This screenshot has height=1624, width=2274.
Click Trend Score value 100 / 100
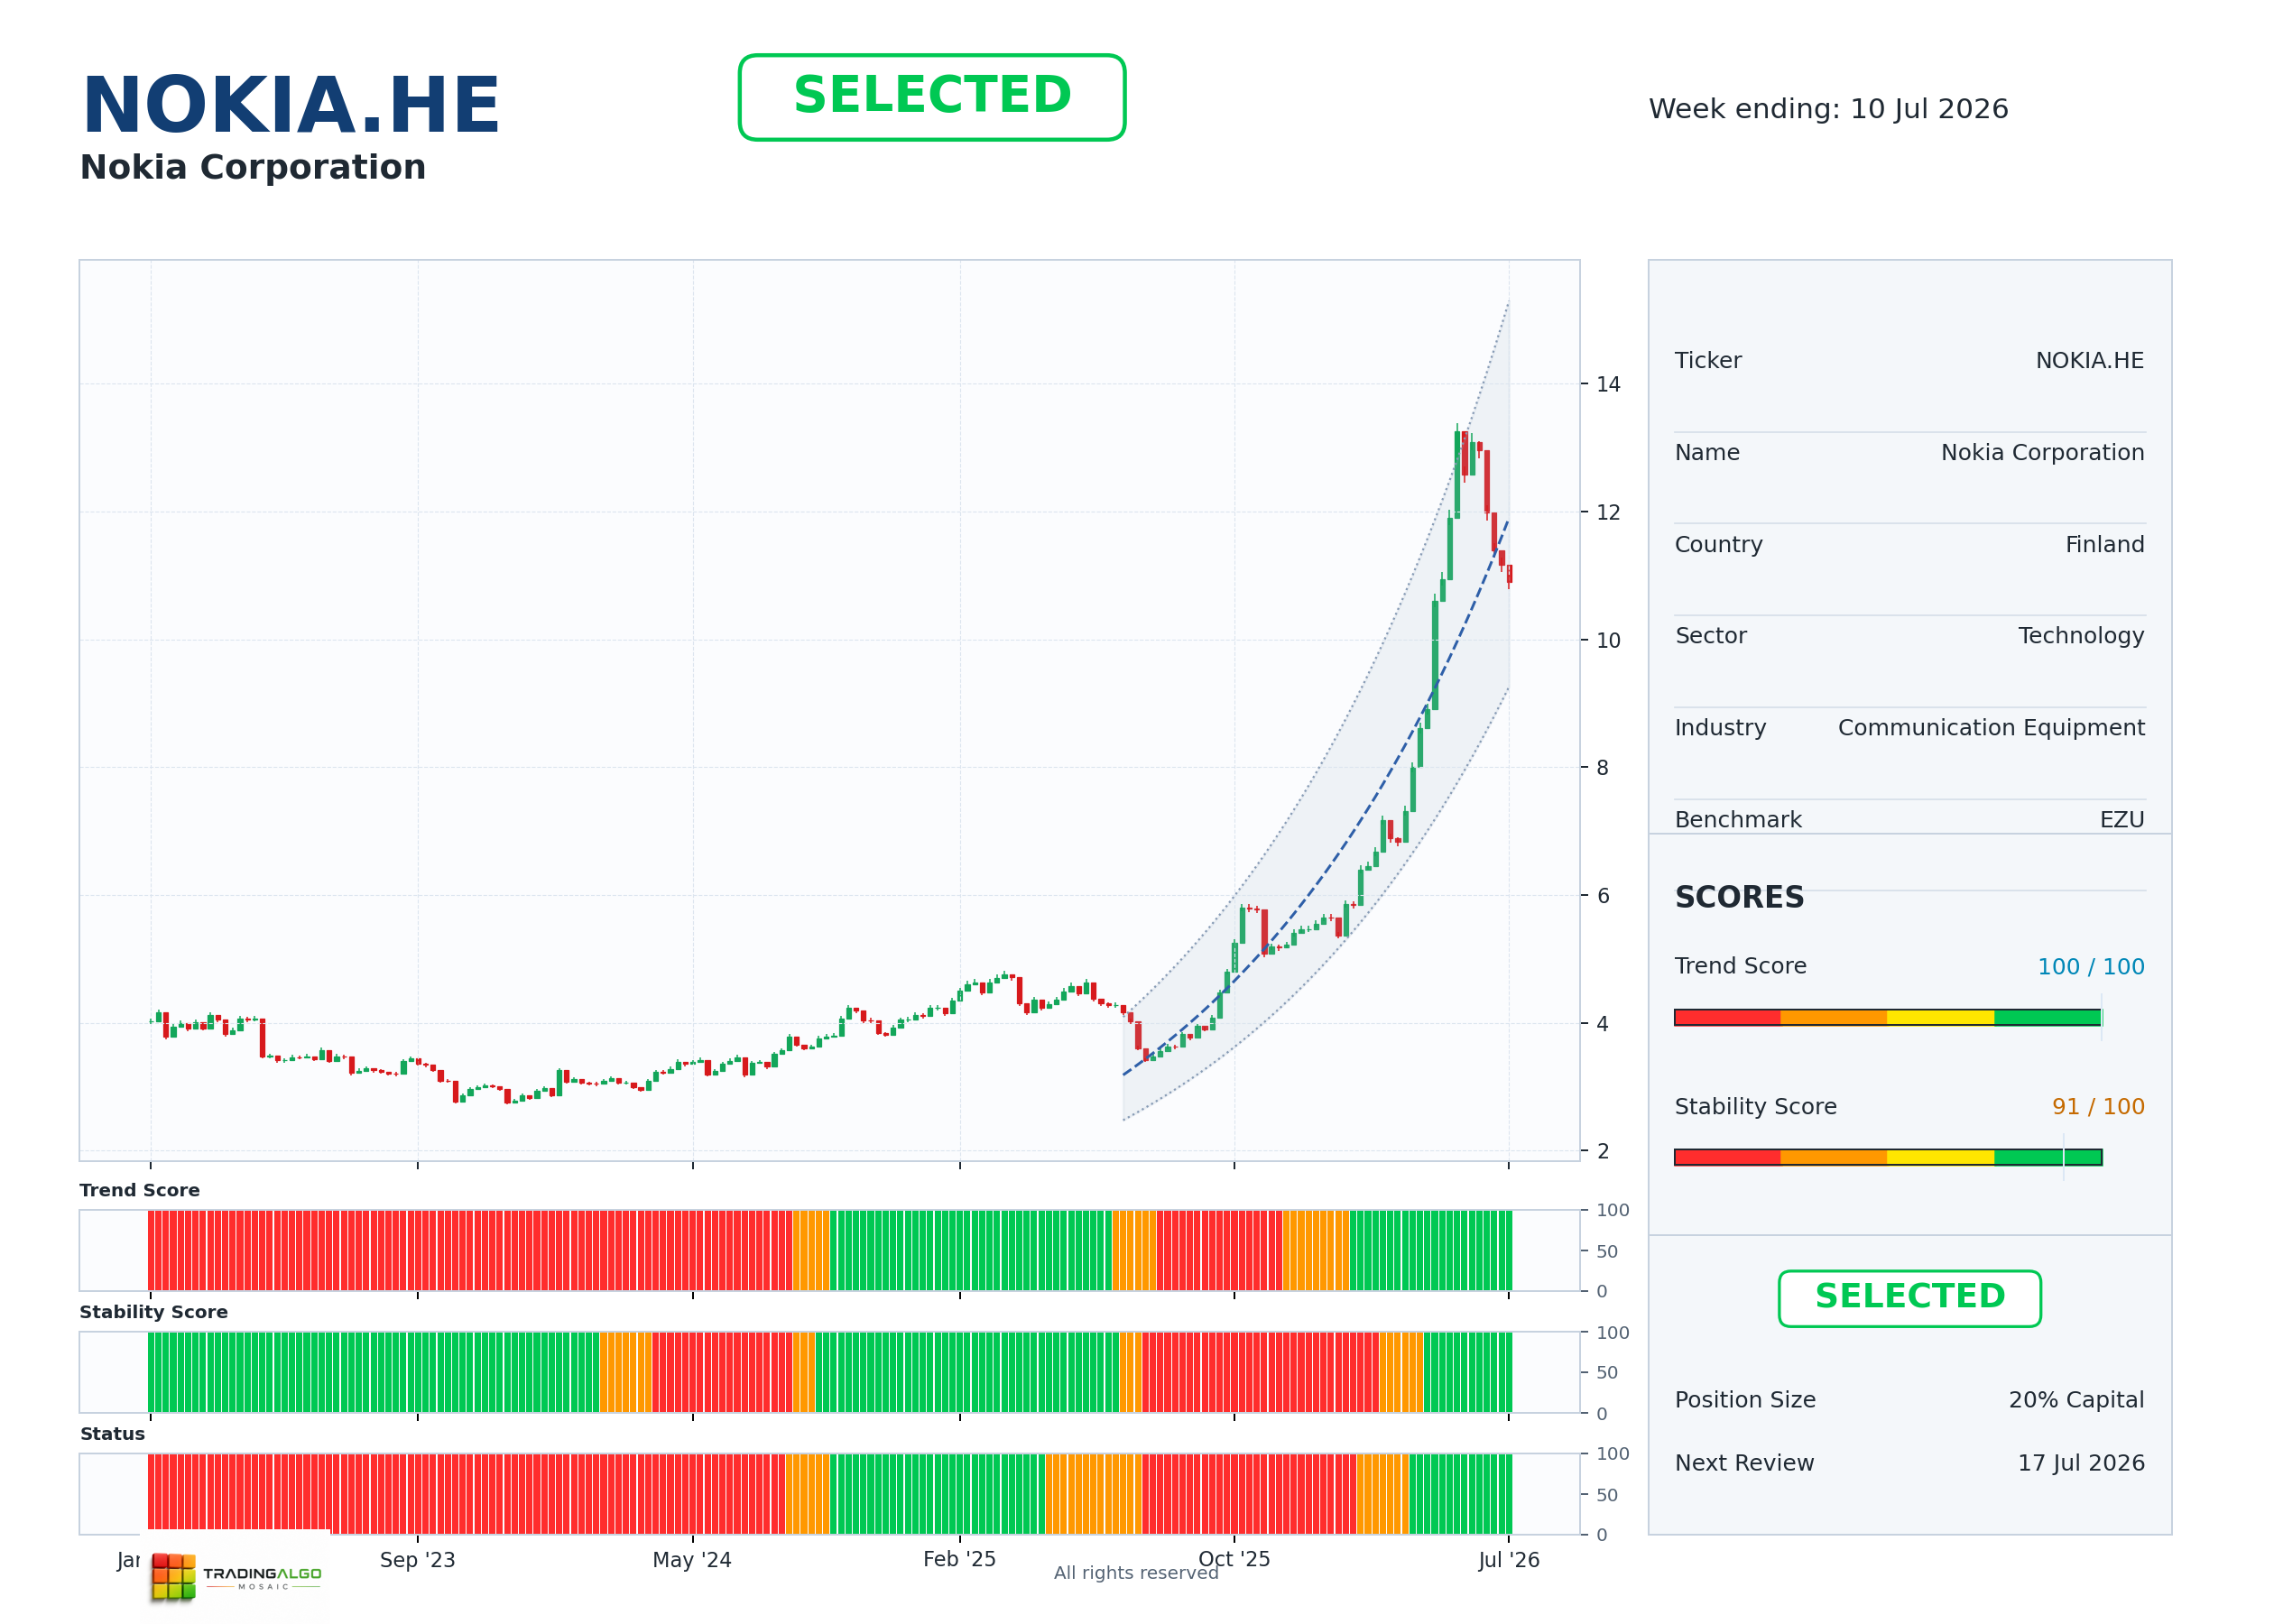pyautogui.click(x=2091, y=967)
